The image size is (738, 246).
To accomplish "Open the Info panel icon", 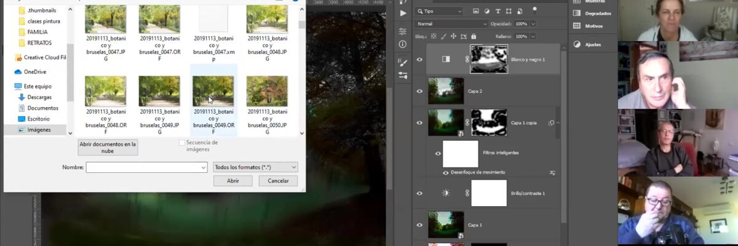I will 403,44.
